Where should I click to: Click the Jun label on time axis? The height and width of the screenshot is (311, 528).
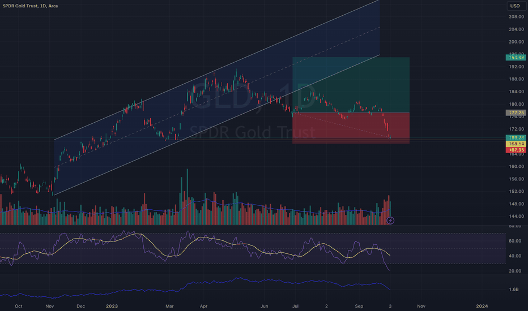pyautogui.click(x=265, y=306)
